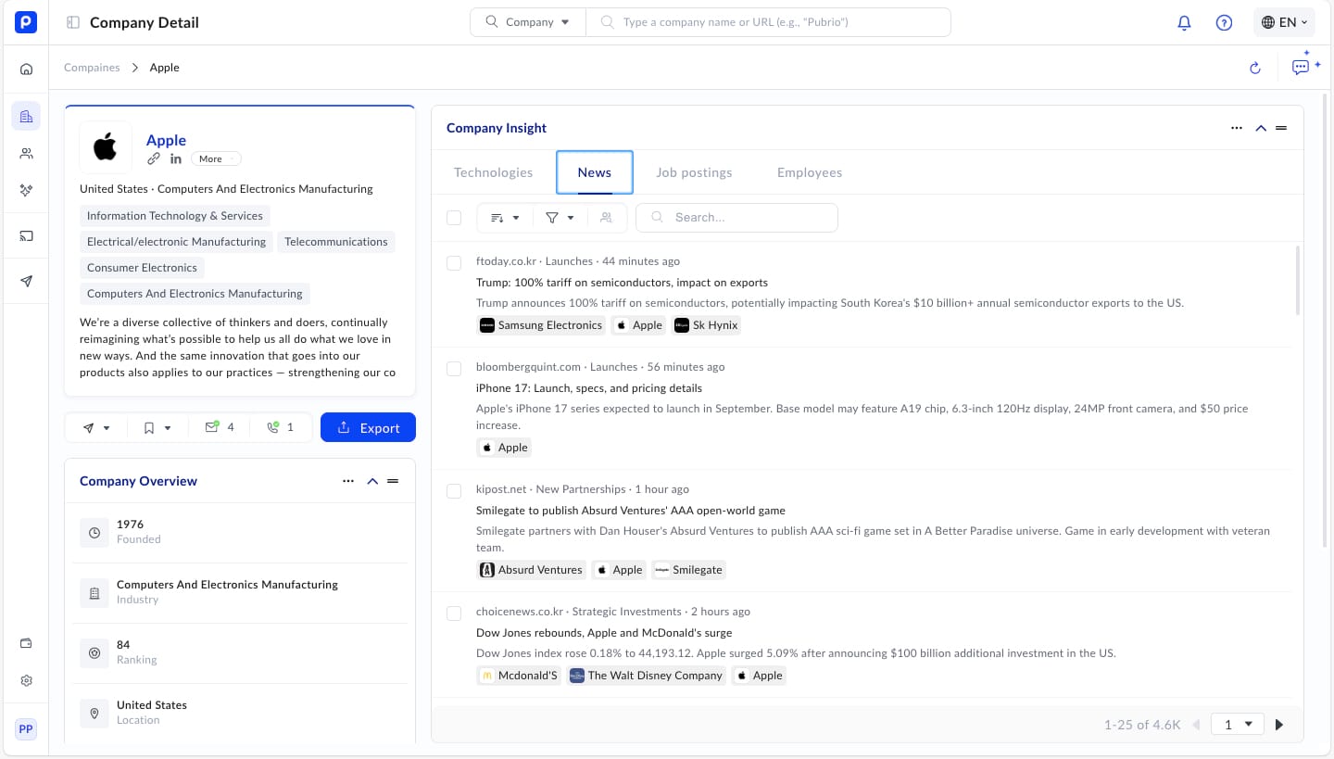Open the AI chat assistant icon
This screenshot has height=759, width=1334.
coord(1302,67)
